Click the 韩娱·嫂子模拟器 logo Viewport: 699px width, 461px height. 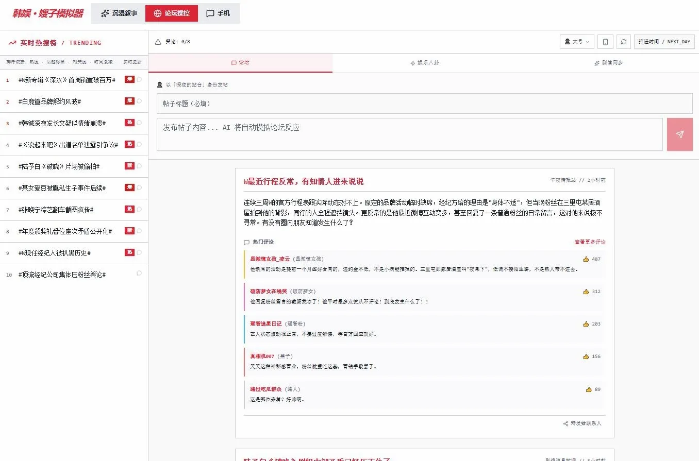coord(48,14)
